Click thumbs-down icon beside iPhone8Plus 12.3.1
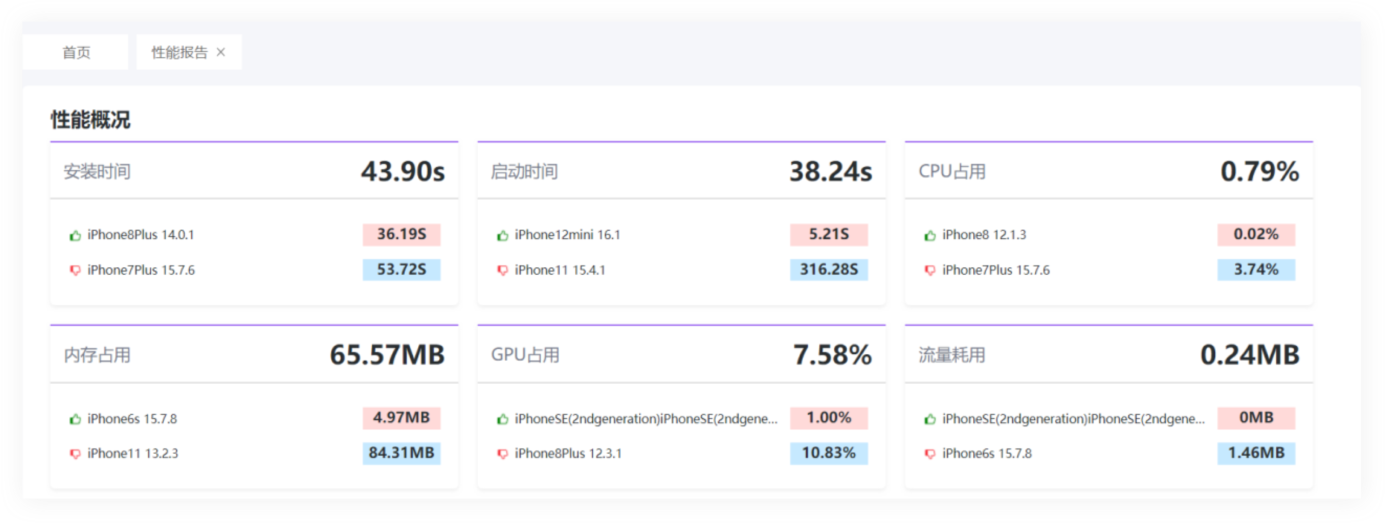 click(x=502, y=454)
